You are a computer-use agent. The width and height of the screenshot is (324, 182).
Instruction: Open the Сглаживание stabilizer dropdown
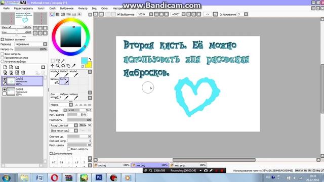(x=246, y=14)
